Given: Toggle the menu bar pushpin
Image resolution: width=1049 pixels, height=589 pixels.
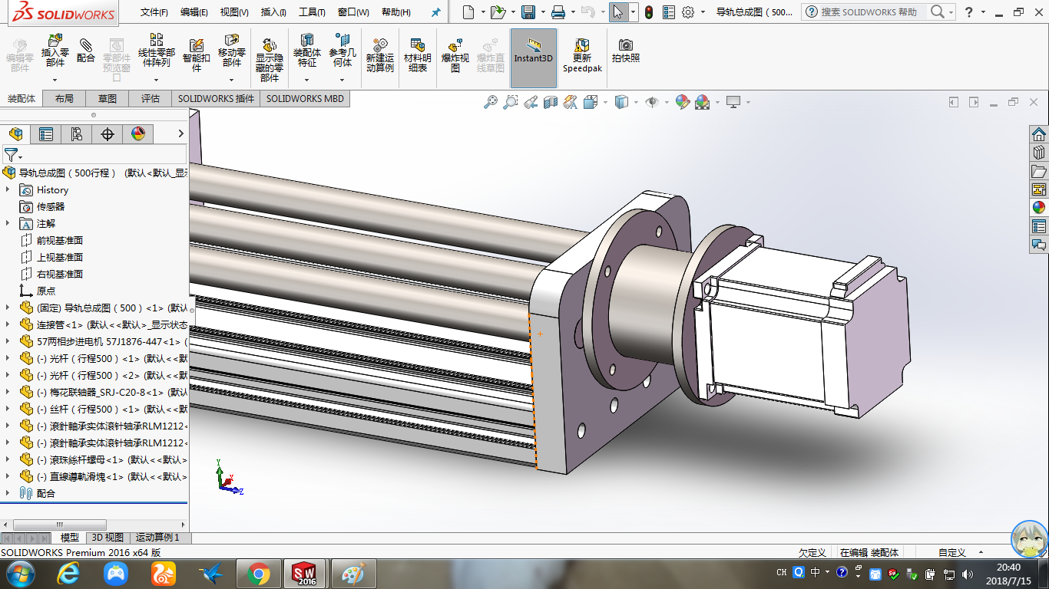Looking at the screenshot, I should click(x=436, y=12).
